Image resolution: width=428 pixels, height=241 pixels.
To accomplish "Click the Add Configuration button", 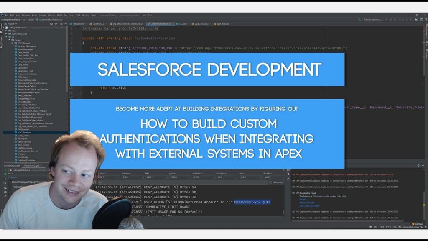I will pyautogui.click(x=373, y=20).
